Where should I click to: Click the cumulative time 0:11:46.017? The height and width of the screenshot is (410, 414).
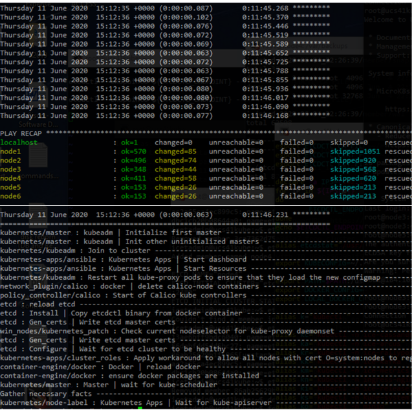click(x=265, y=98)
